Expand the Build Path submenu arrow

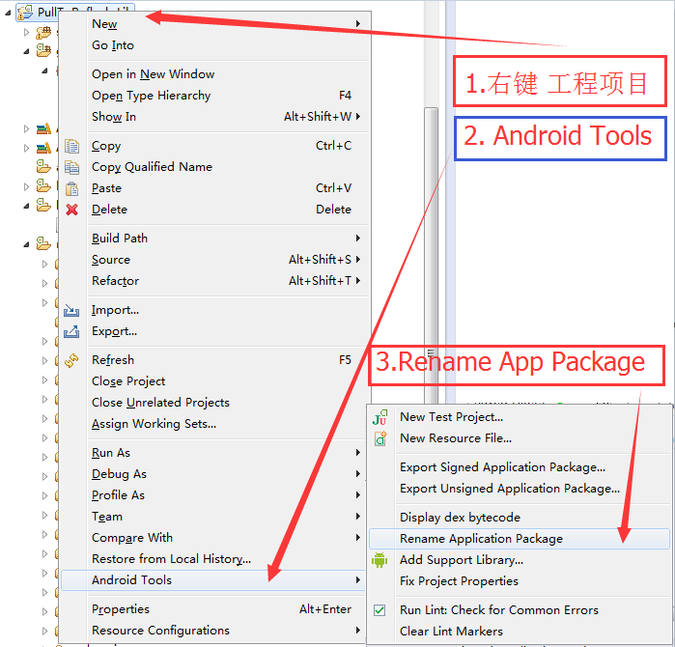pyautogui.click(x=357, y=239)
